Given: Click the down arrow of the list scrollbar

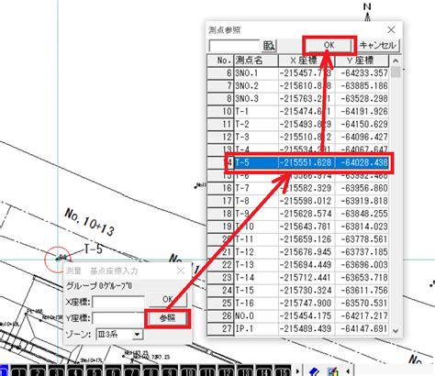Looking at the screenshot, I should click(396, 331).
